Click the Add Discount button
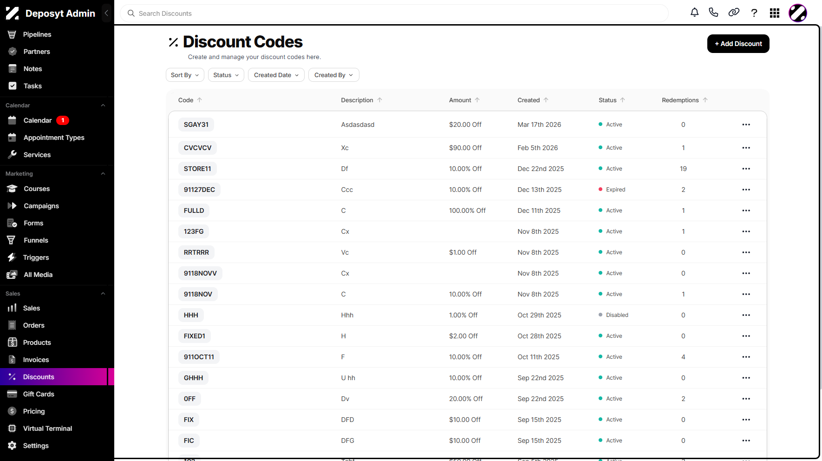 click(738, 44)
